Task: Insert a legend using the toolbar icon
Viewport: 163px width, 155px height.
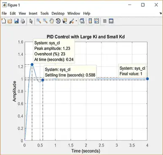Action: click(96, 21)
